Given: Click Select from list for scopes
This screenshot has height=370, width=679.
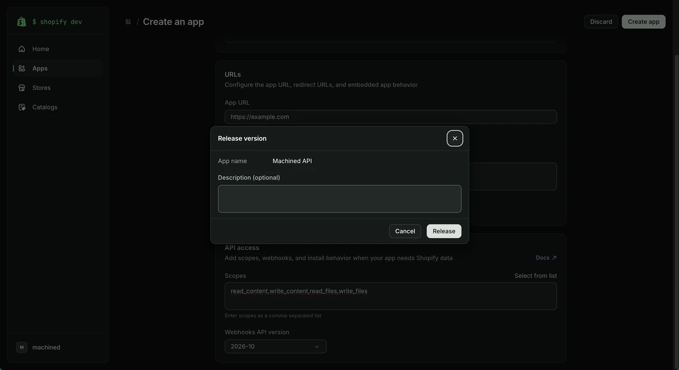Looking at the screenshot, I should (536, 276).
